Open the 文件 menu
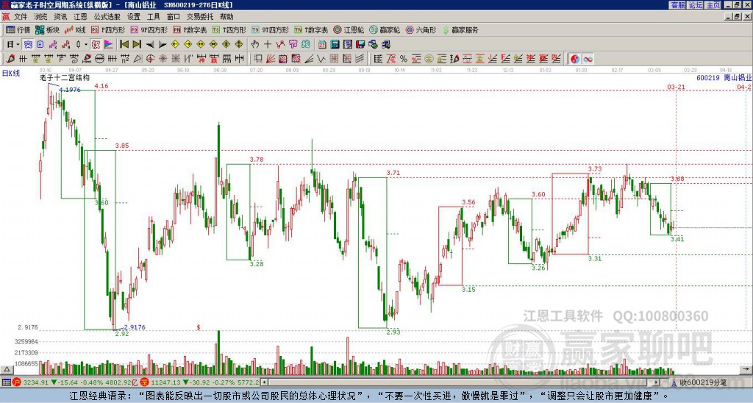The width and height of the screenshot is (753, 403). (21, 17)
